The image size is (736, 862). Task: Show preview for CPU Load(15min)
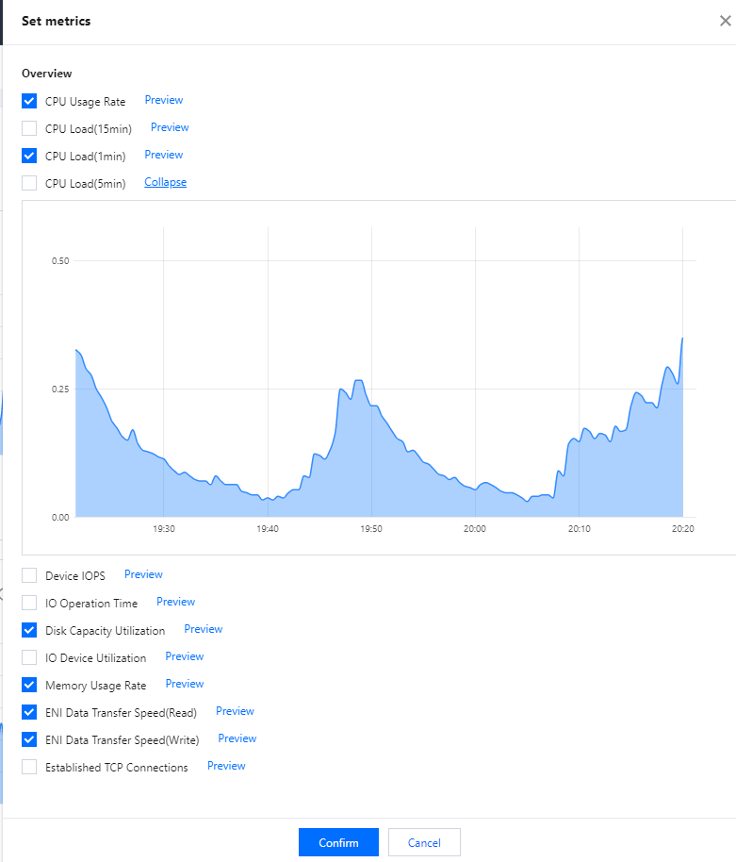(x=170, y=127)
